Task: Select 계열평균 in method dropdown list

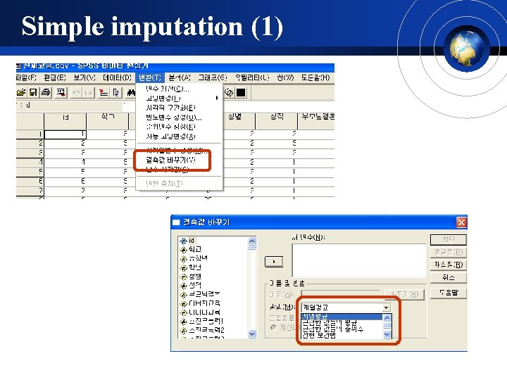Action: click(x=342, y=317)
